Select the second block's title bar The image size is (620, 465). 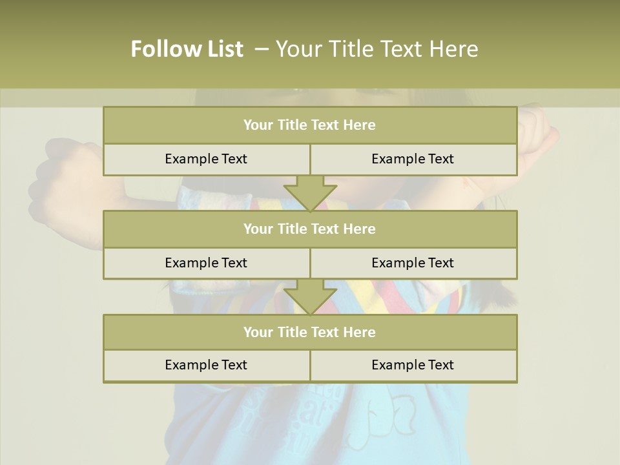pos(309,229)
